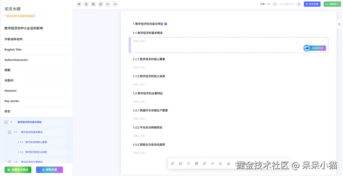
Task: Insert a formula with the sigma icon
Action: pyautogui.click(x=204, y=163)
